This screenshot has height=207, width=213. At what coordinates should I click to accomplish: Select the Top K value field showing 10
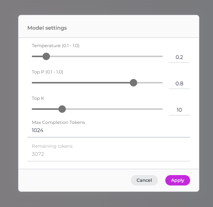pos(179,110)
